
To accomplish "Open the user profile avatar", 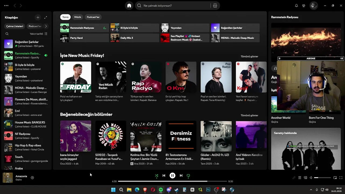I will [x=313, y=5].
